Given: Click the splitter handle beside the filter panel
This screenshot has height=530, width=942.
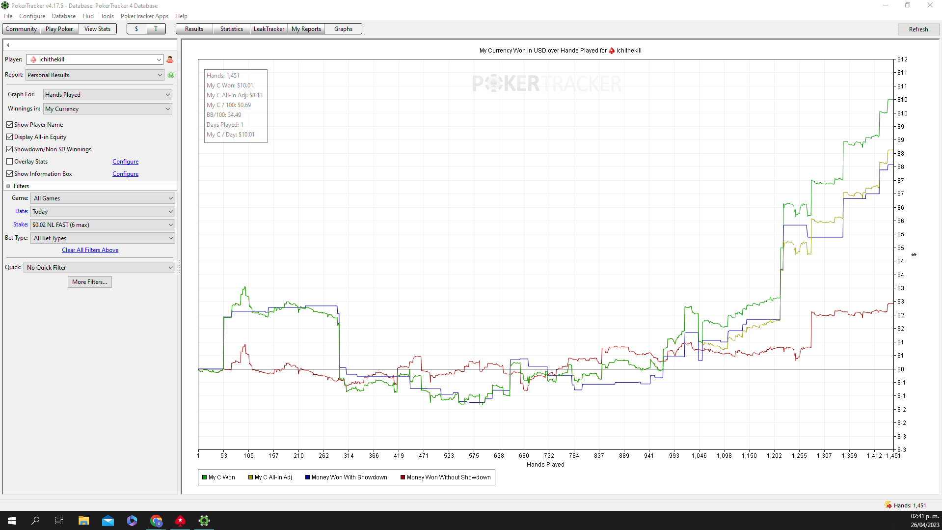Looking at the screenshot, I should coord(179,267).
